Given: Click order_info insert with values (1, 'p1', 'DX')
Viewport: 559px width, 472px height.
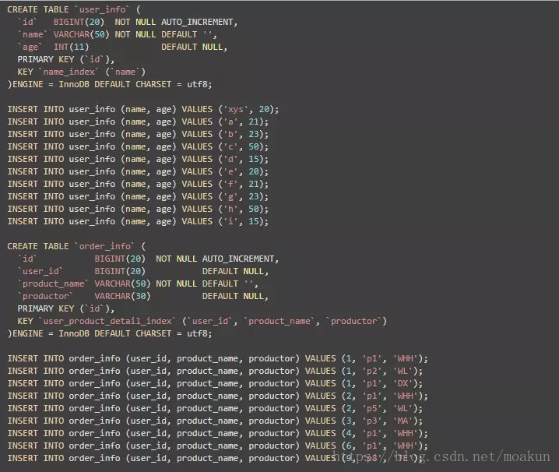Looking at the screenshot, I should pos(215,383).
